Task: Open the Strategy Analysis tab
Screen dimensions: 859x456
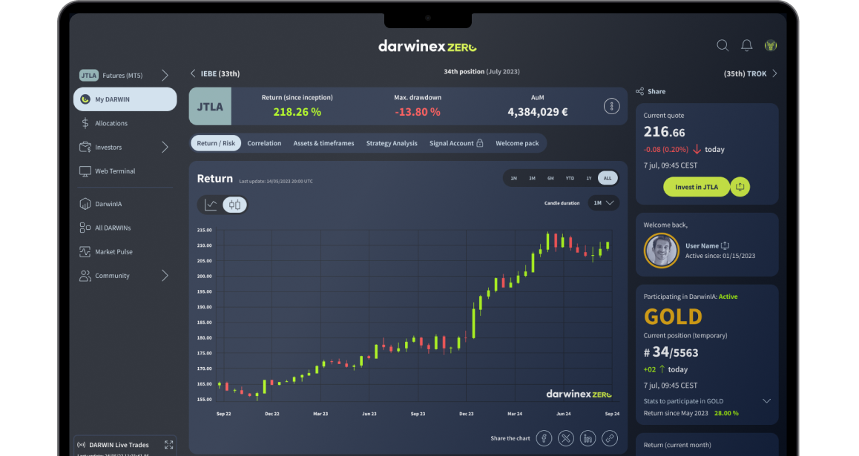Action: click(392, 143)
